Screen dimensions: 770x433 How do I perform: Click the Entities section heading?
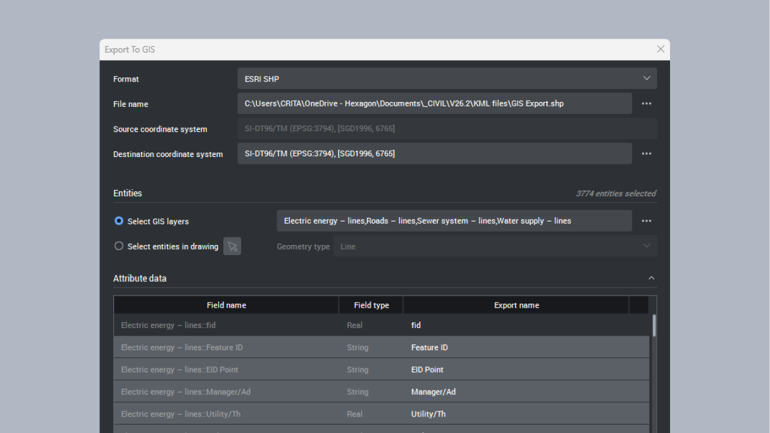click(128, 193)
